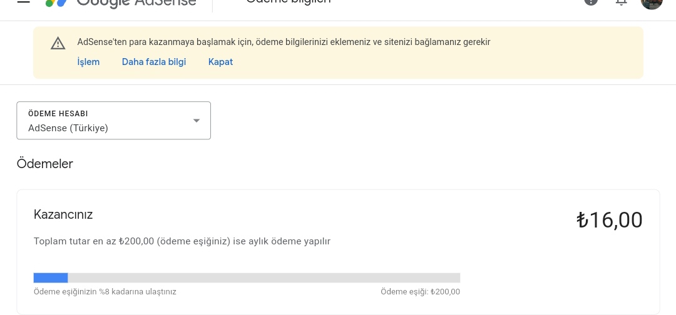Viewport: 676px width, 315px height.
Task: Click the warning triangle alert icon
Action: (x=58, y=43)
